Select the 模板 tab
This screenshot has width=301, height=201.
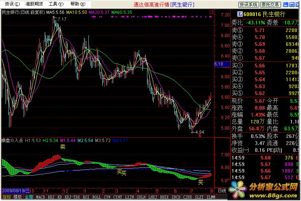17,197
